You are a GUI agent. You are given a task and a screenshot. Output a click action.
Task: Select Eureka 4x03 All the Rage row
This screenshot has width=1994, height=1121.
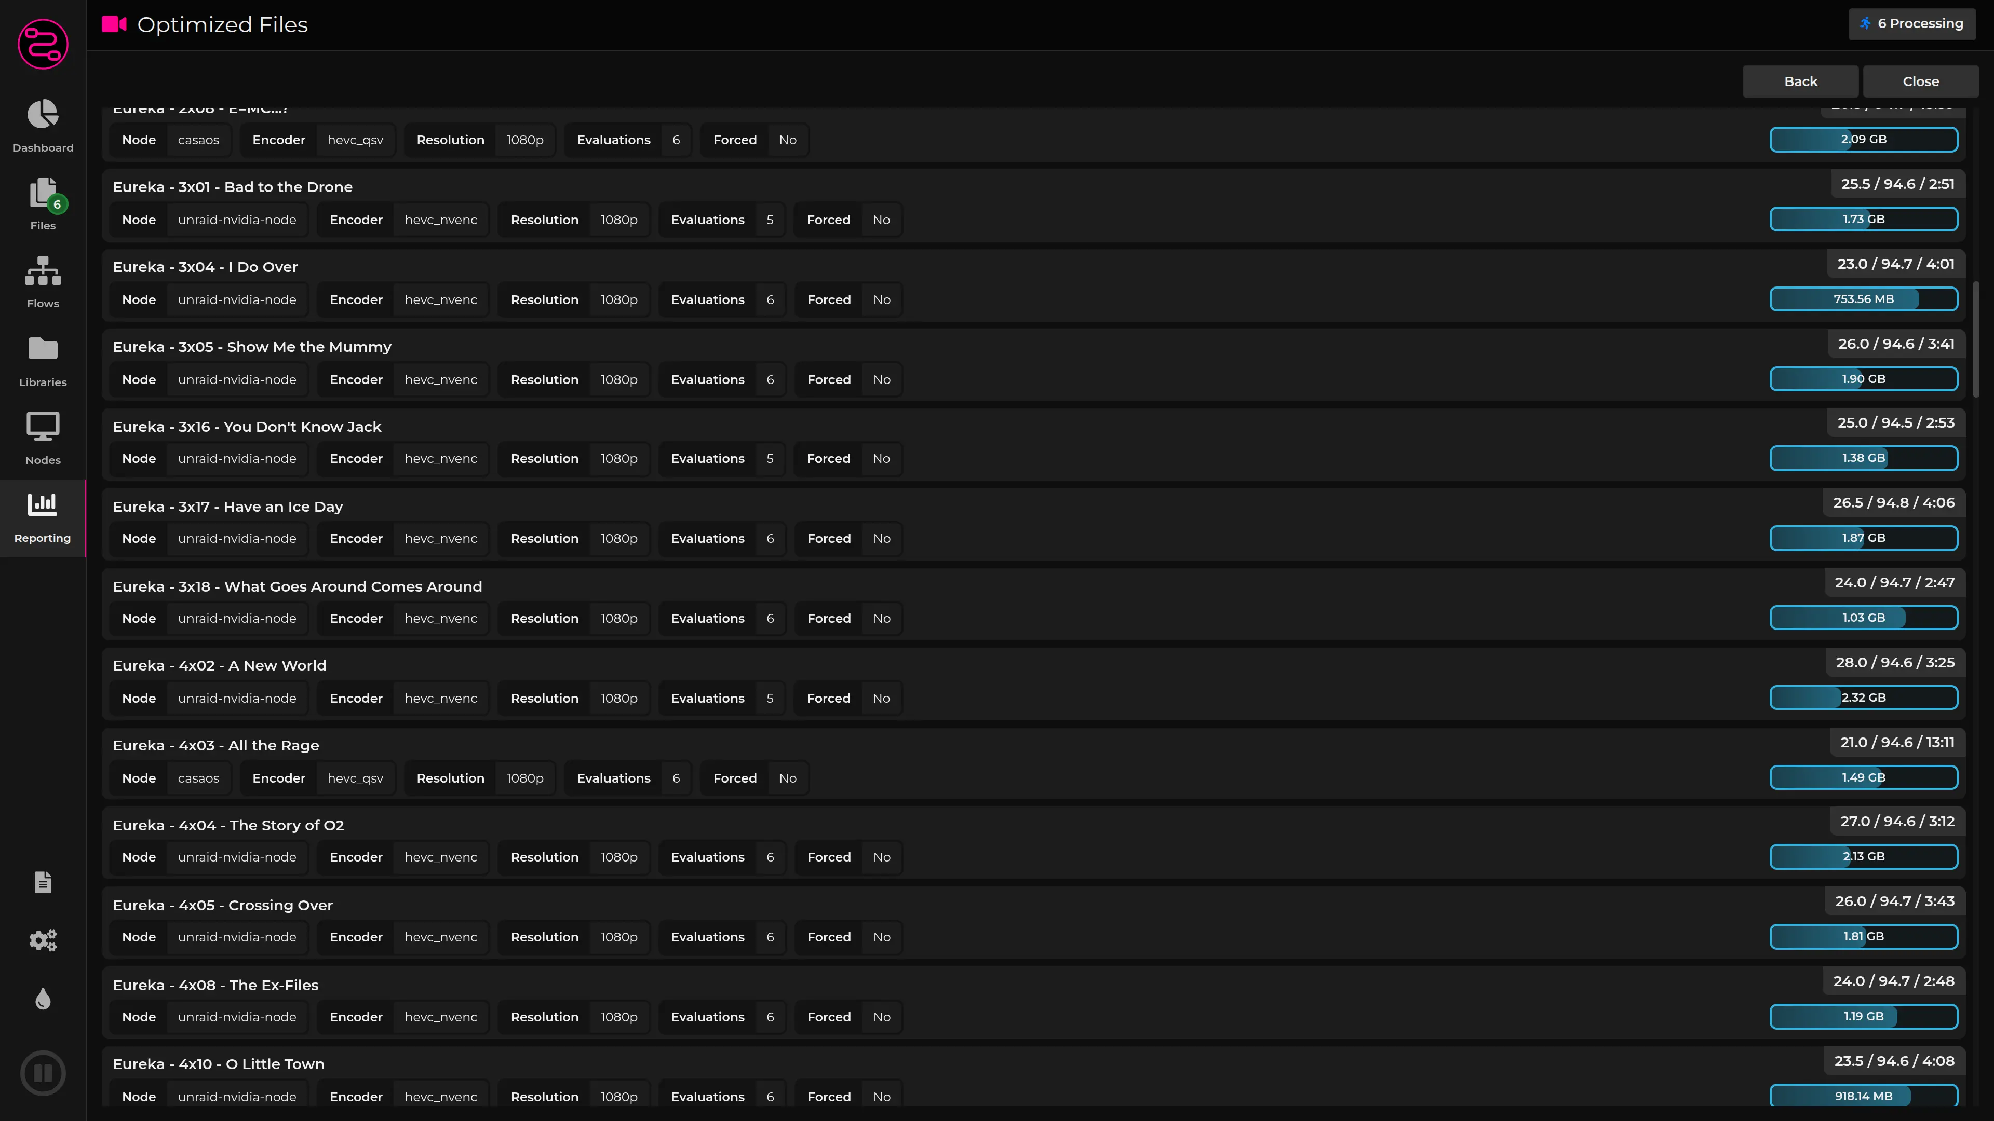tap(216, 746)
